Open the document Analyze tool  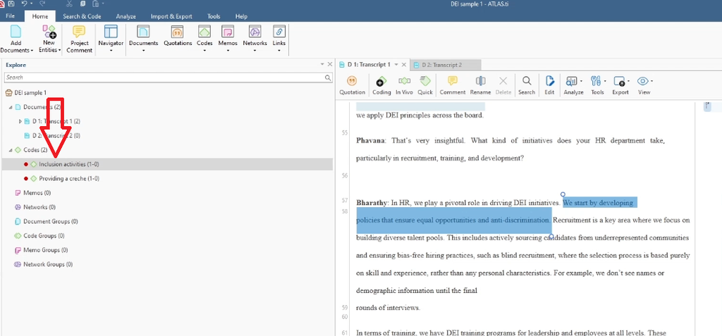(573, 86)
